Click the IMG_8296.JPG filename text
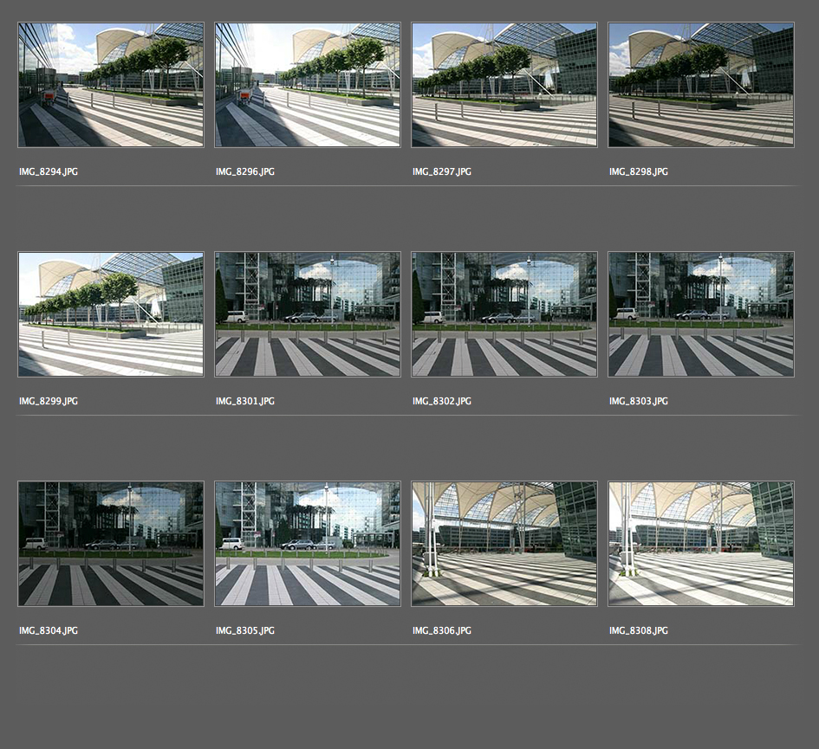The image size is (819, 749). 245,172
